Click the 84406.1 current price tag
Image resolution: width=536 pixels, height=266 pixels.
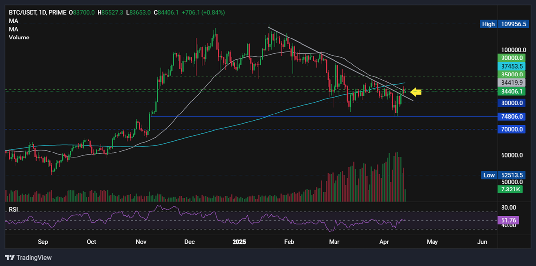[511, 91]
